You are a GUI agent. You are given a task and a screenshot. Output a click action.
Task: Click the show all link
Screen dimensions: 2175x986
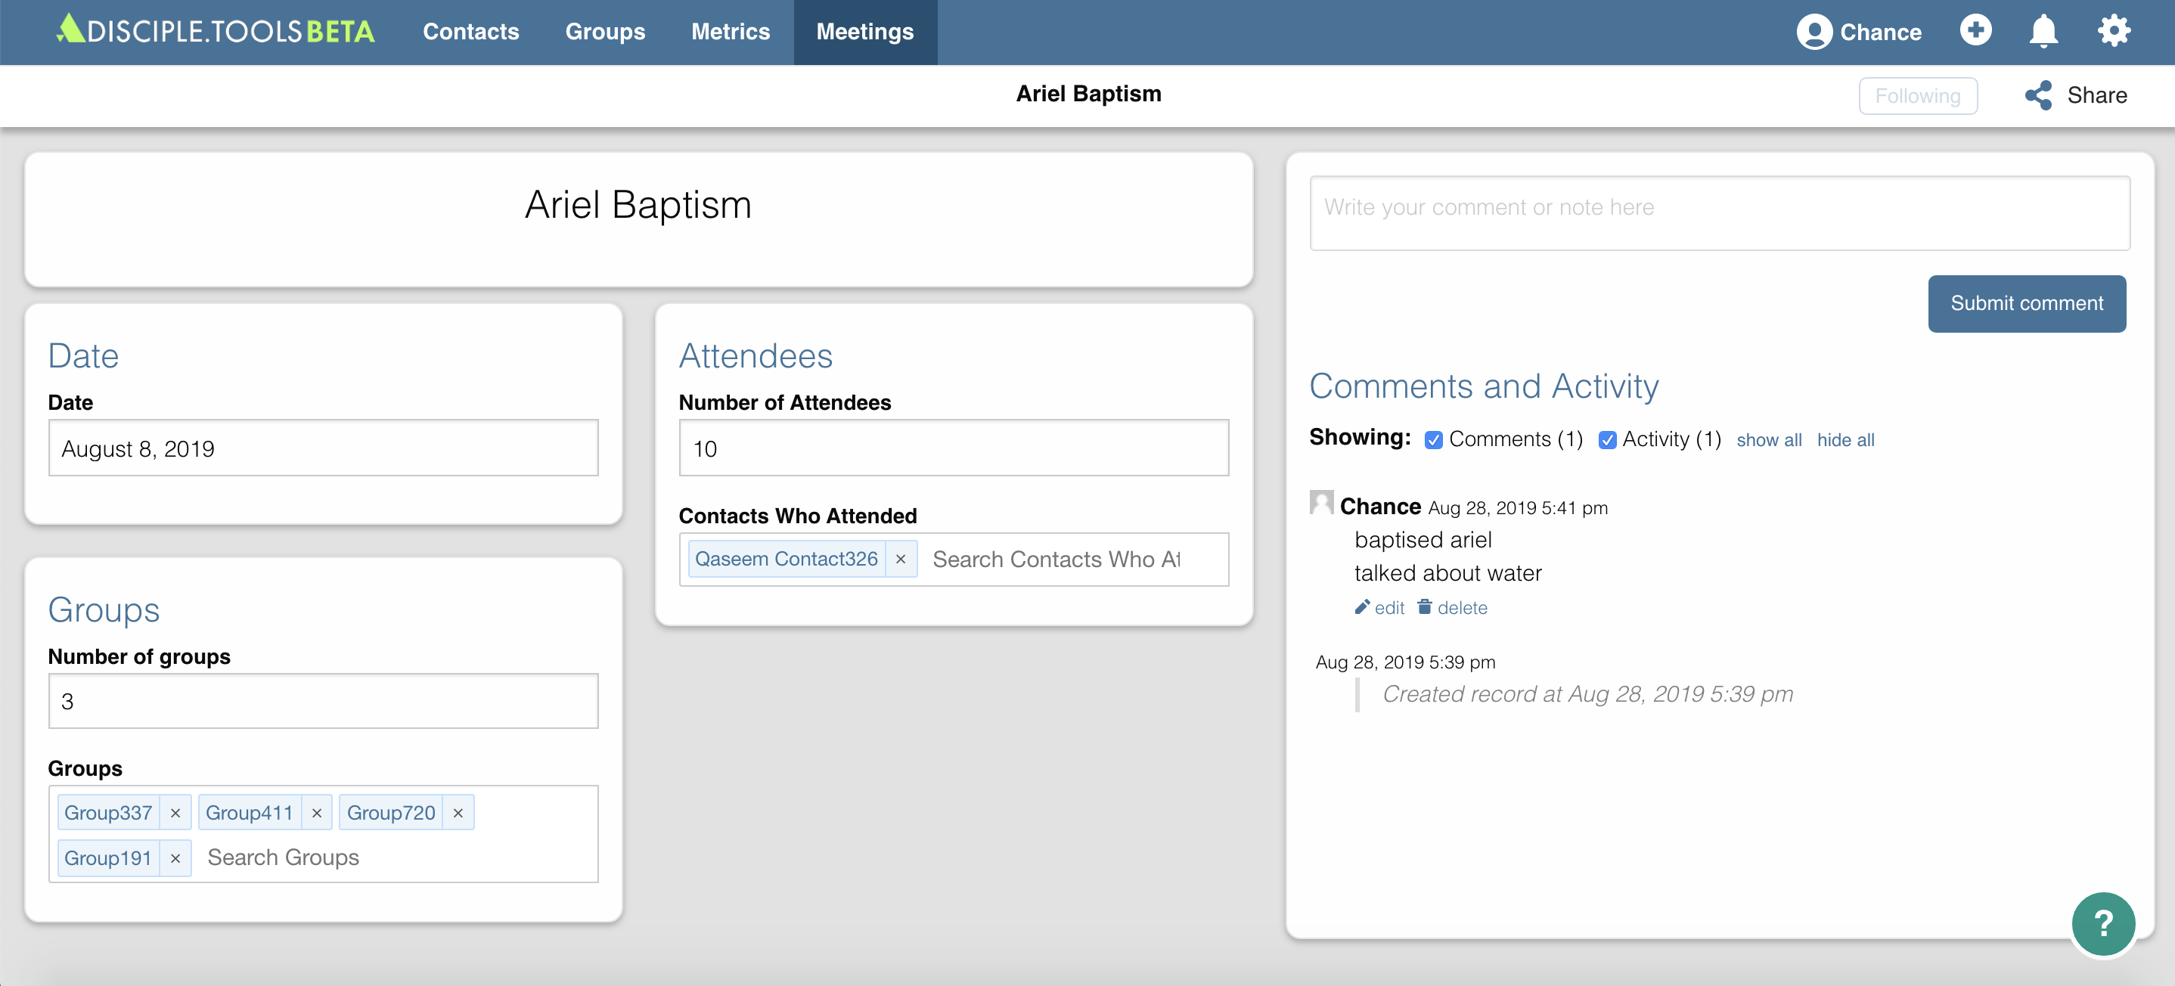tap(1768, 441)
